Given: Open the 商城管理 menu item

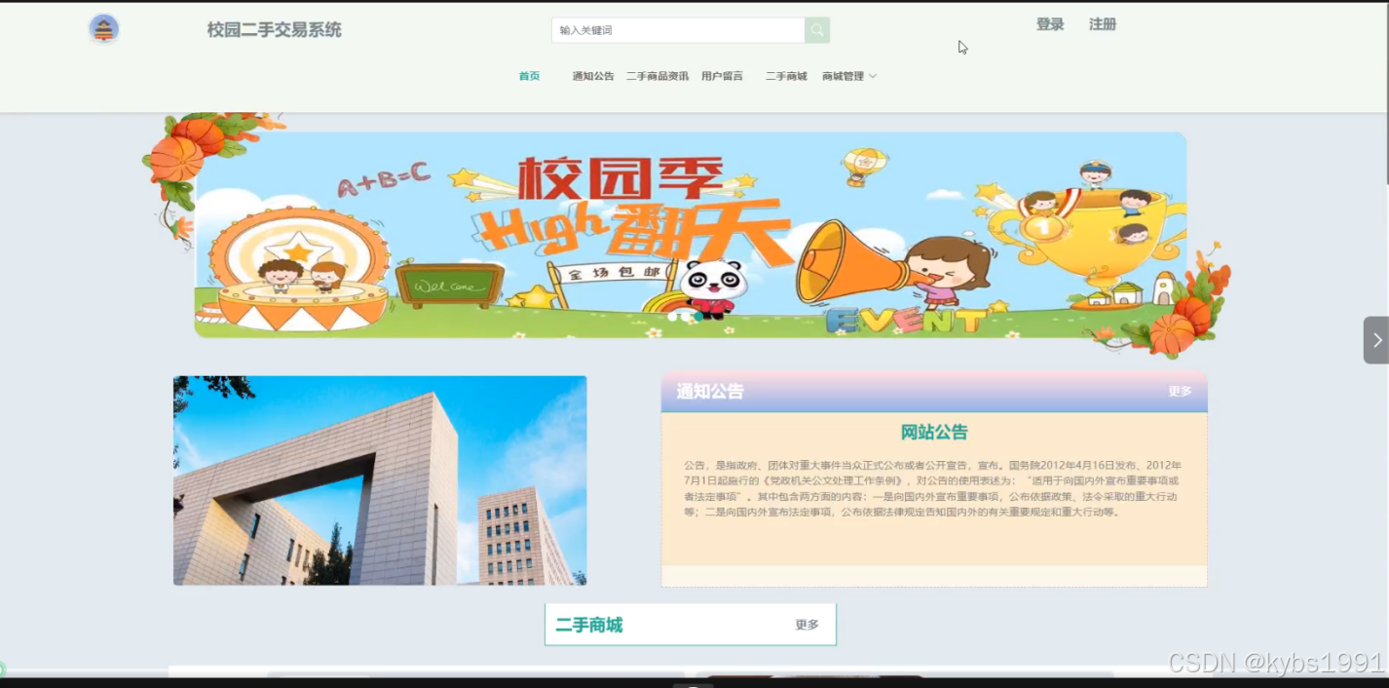Looking at the screenshot, I should point(843,76).
